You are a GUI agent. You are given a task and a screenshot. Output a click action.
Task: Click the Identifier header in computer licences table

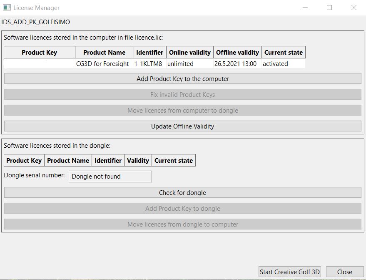pos(149,52)
